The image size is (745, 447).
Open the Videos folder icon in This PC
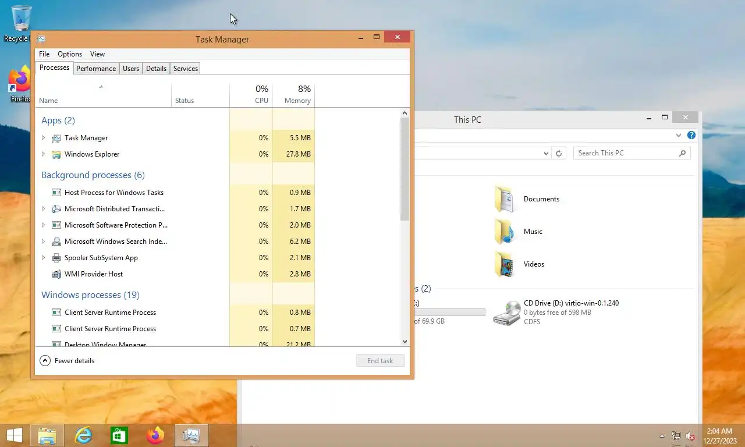click(504, 264)
